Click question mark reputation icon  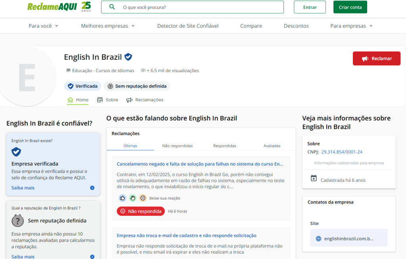(17, 221)
